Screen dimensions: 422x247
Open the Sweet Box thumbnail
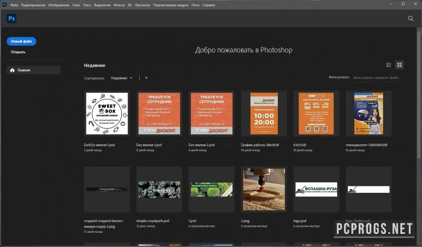click(107, 113)
